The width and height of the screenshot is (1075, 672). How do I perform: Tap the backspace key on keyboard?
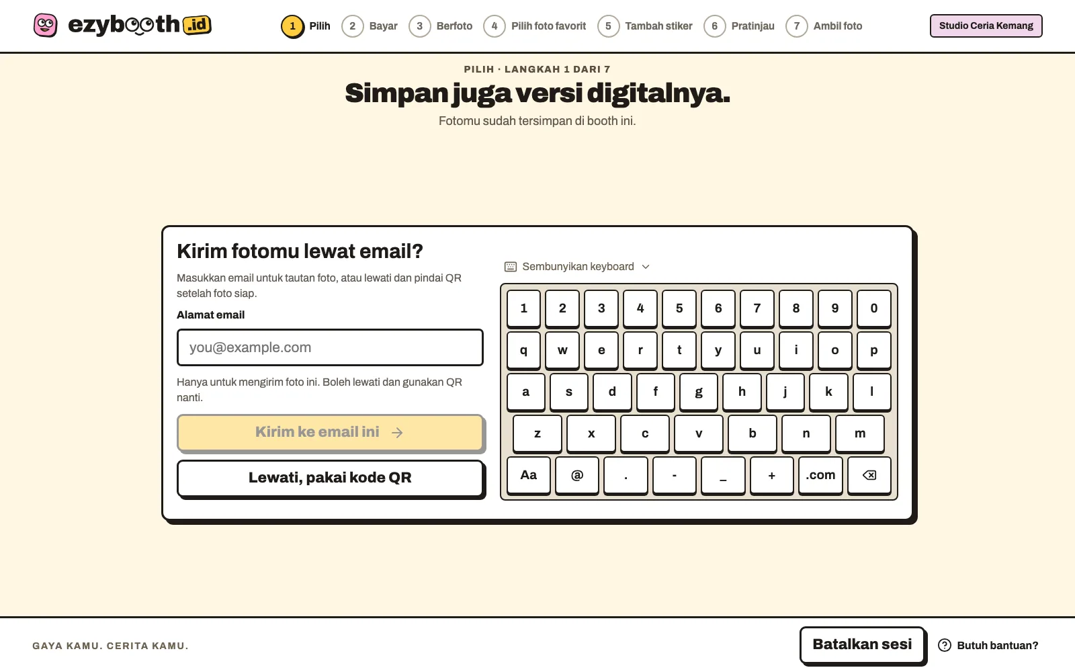coord(869,475)
